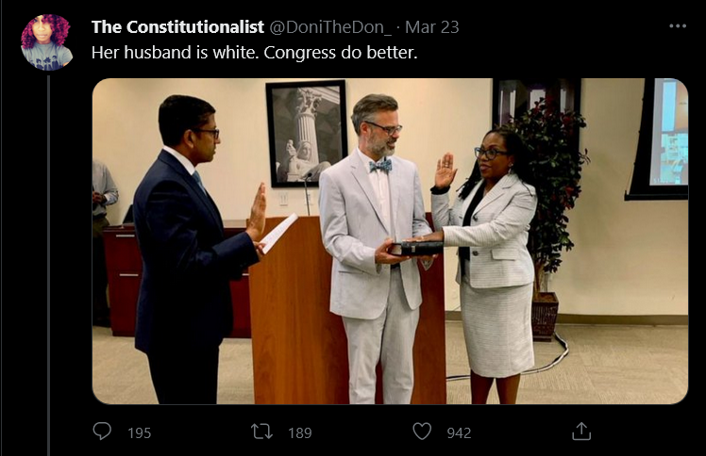
Task: Click the black book held in photo
Action: coord(415,249)
